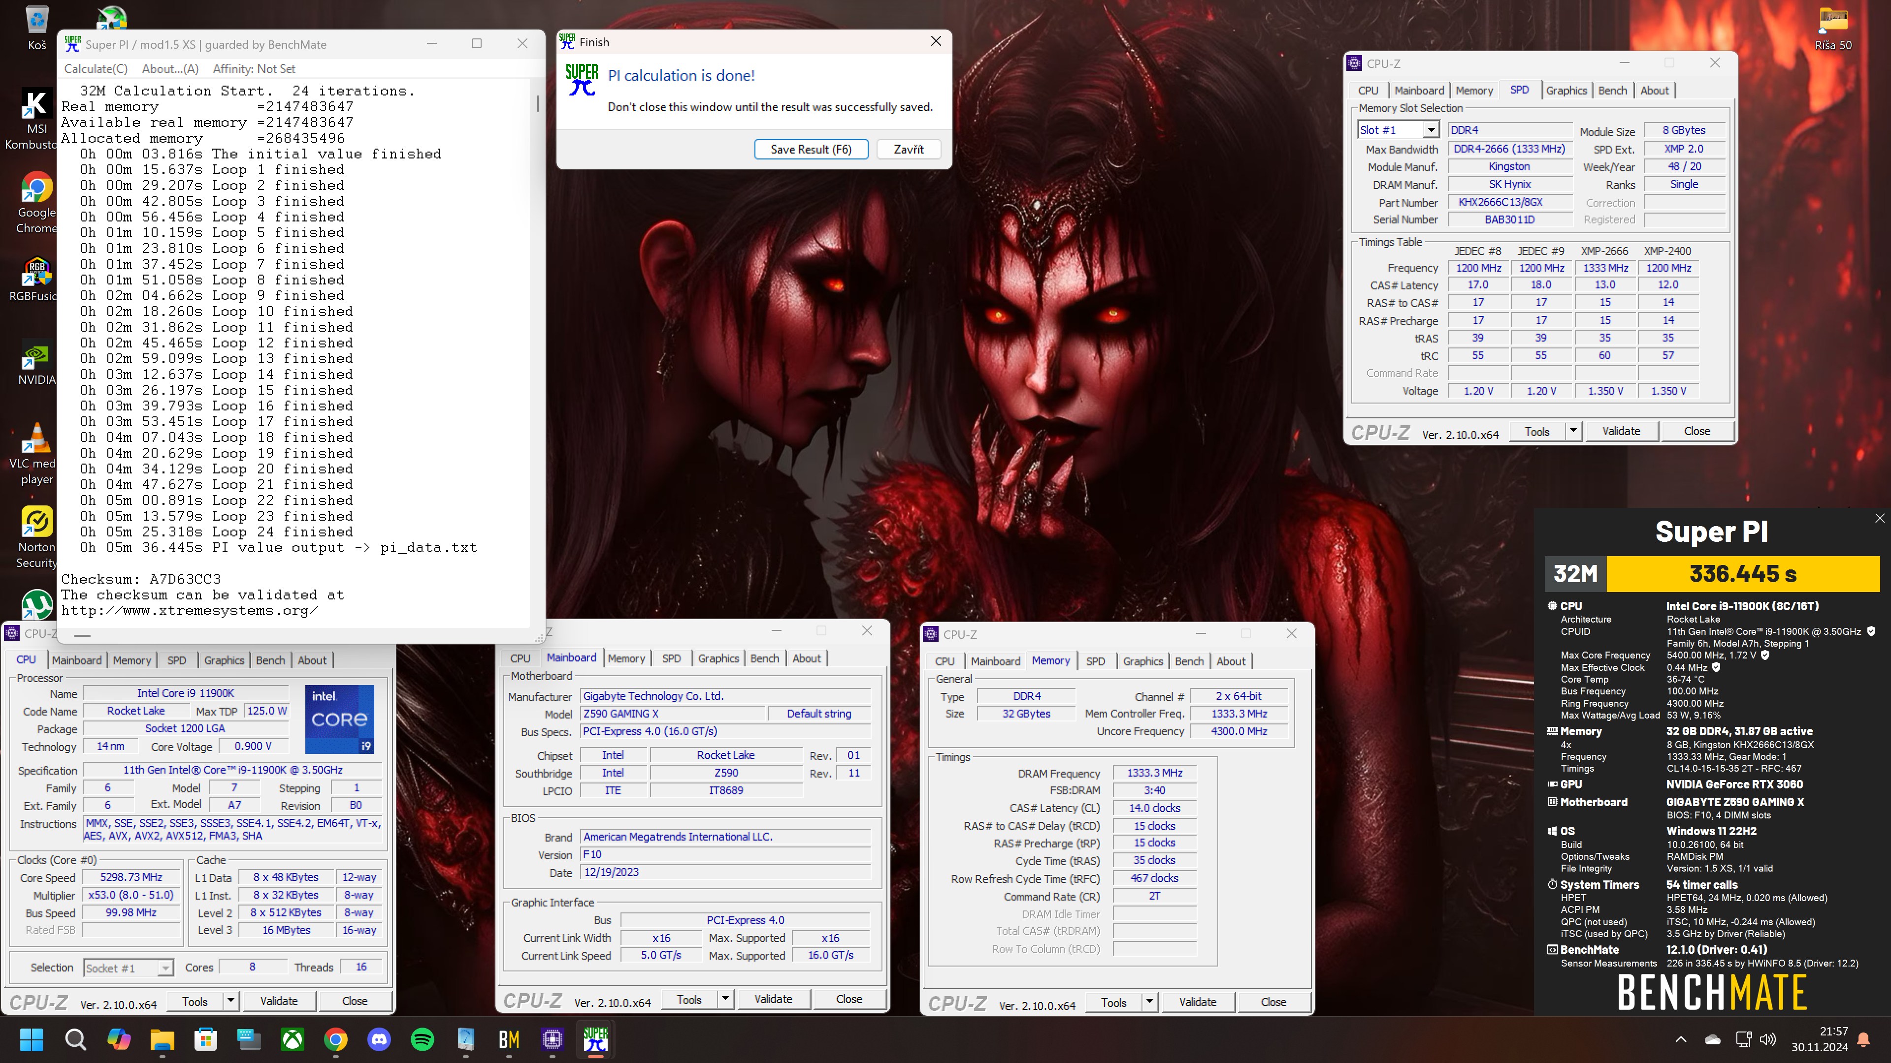
Task: Open the phone-link style taskbar icon
Action: tap(465, 1039)
